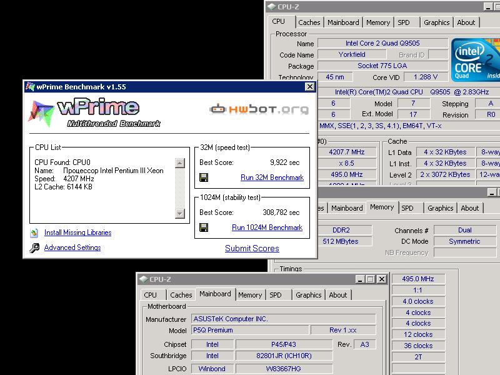The image size is (500, 375).
Task: Click the ASUSTeK Computer INC. manufacturer field
Action: 284,319
